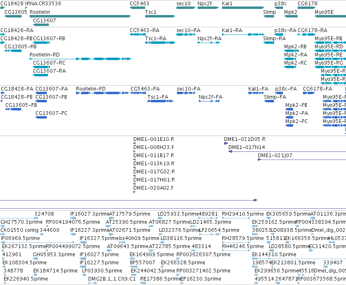Screen dimensions: 346x285
Task: Click the DME1-021J07 clone
Action: [302, 160]
